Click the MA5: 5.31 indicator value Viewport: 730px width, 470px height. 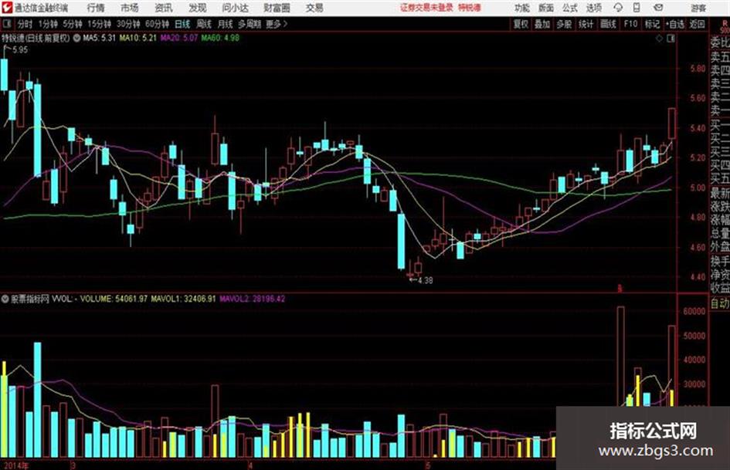pyautogui.click(x=99, y=38)
